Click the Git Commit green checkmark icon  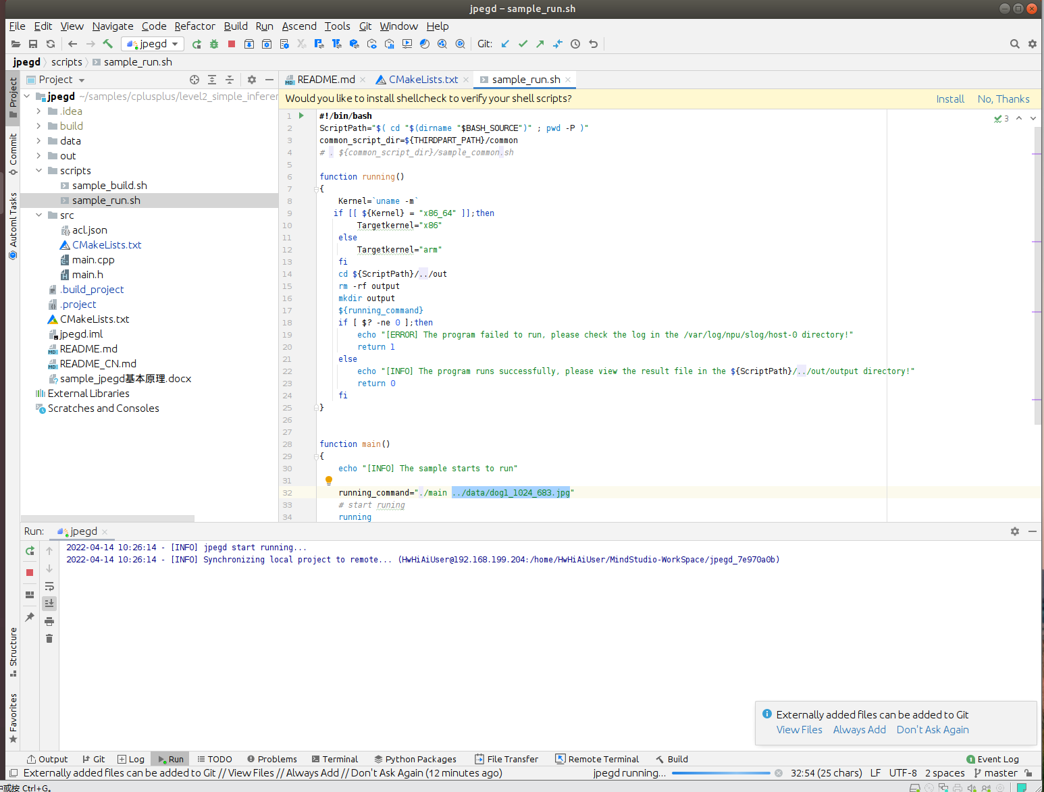pos(523,44)
